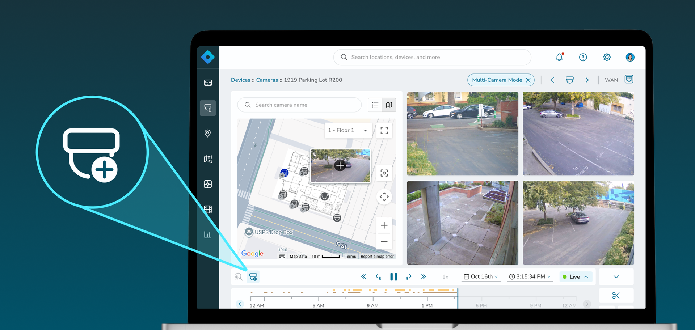Open the help question mark icon
The height and width of the screenshot is (330, 695).
click(583, 57)
